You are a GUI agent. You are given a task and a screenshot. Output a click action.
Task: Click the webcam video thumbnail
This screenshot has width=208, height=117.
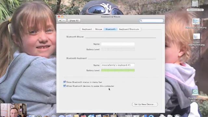14,110
